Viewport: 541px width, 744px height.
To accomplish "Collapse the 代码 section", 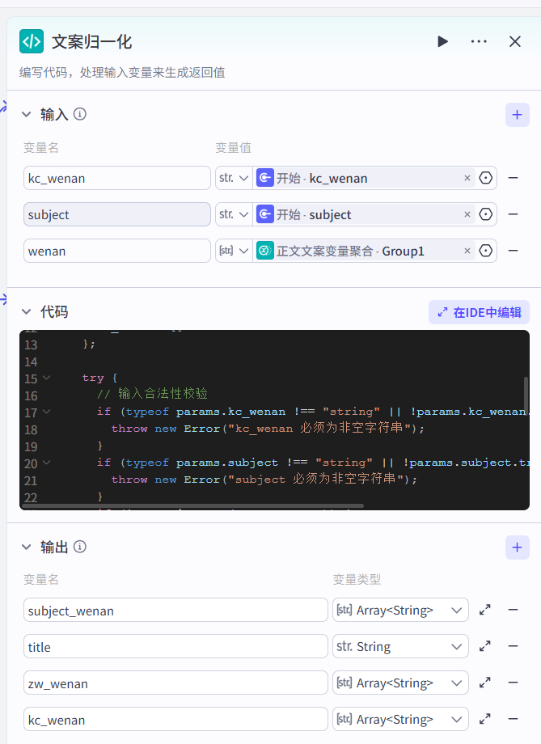I will coord(26,311).
